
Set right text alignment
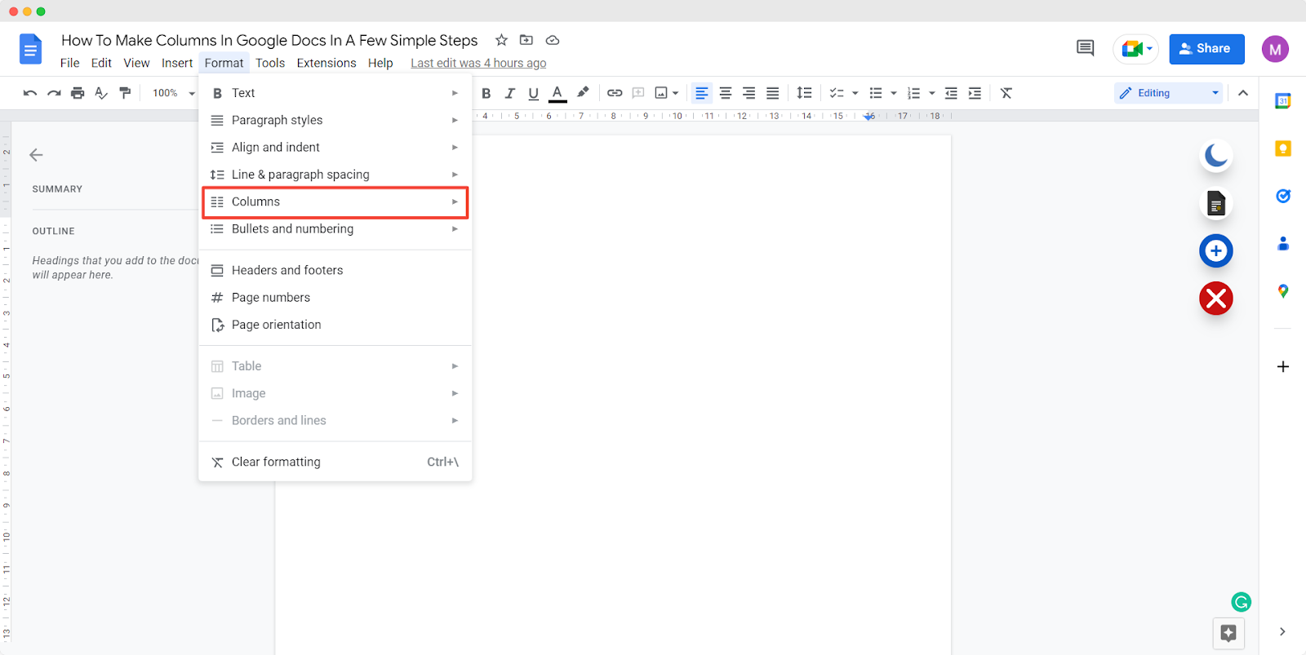(x=749, y=93)
